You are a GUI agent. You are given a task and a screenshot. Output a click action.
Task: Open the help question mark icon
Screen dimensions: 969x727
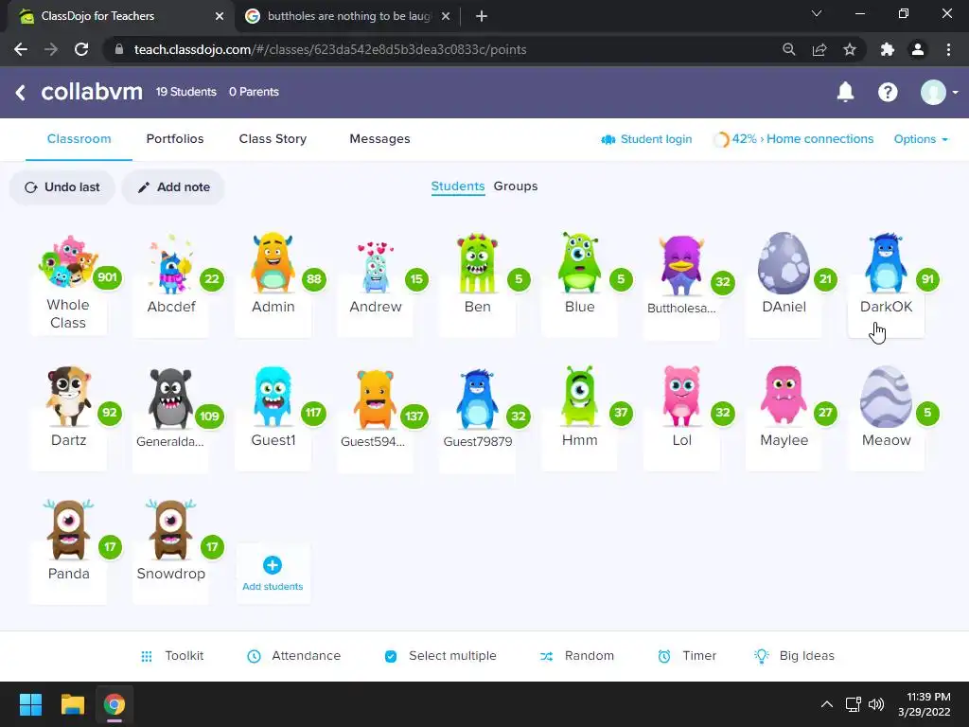coord(888,92)
